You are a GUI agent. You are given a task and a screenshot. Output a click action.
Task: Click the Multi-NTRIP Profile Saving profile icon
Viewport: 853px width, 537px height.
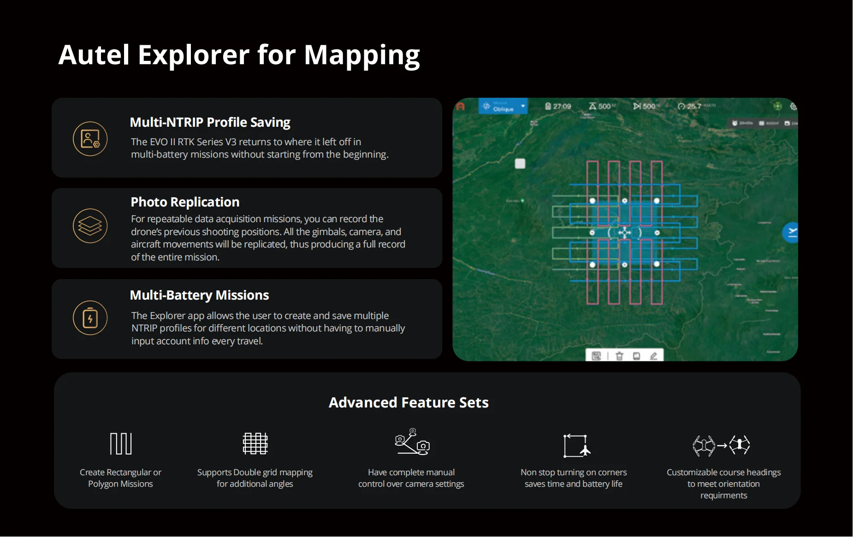[90, 139]
